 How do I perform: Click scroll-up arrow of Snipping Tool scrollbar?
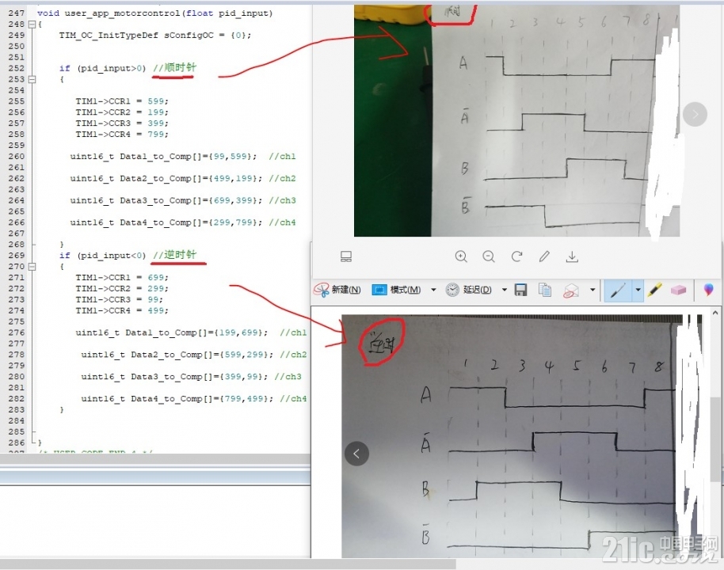tap(715, 313)
